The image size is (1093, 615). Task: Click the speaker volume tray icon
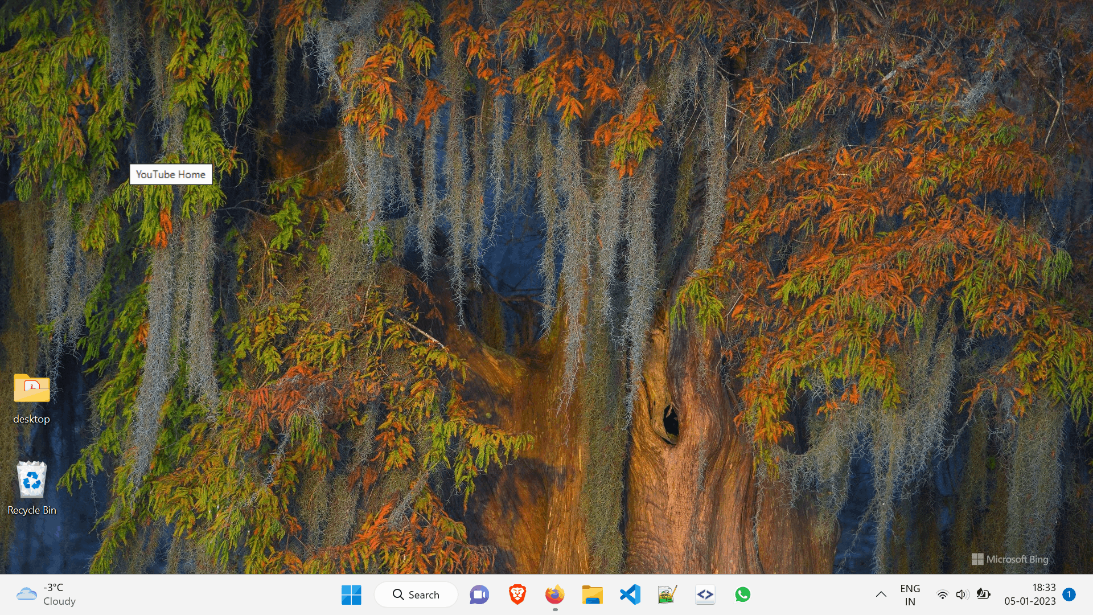coord(962,595)
